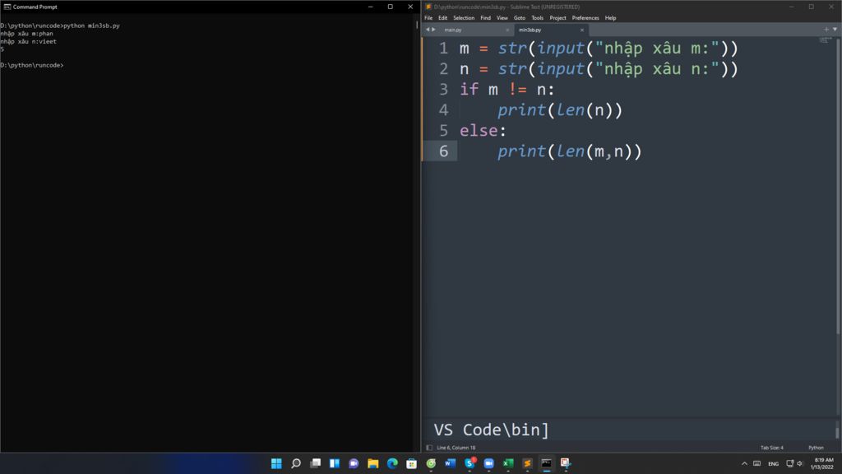Go to the previous tab with left arrow

428,30
